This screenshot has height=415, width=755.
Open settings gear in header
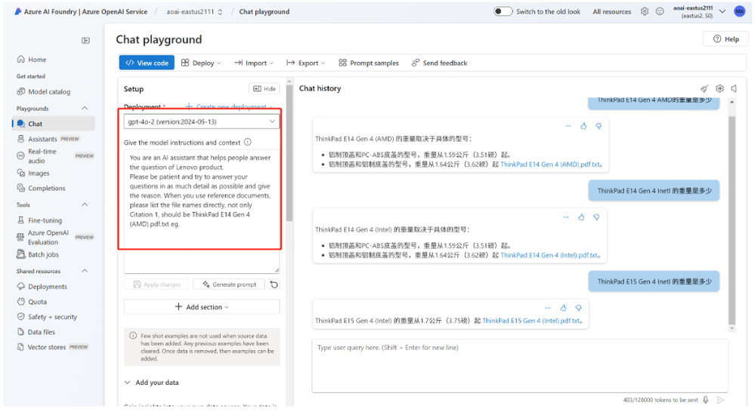coord(645,11)
